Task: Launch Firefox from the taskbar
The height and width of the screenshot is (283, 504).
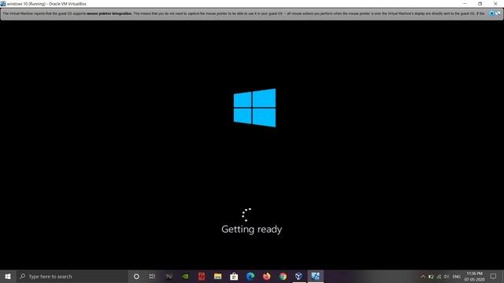Action: point(266,276)
